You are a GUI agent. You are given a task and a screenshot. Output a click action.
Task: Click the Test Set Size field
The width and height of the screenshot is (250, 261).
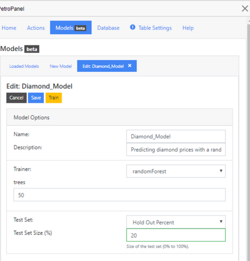pyautogui.click(x=176, y=235)
